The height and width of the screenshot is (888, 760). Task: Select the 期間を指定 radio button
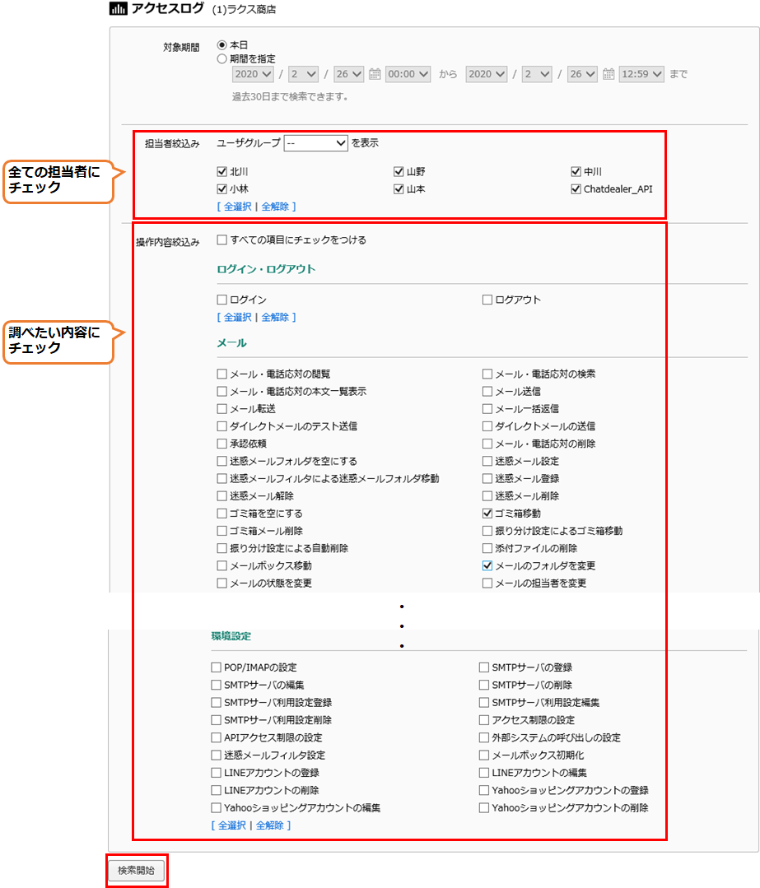tap(222, 59)
